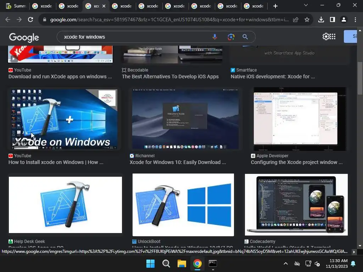Open 'How to Install xcode on Windows' link

coord(56,162)
